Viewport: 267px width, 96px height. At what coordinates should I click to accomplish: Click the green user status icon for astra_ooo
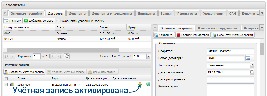pyautogui.click(x=140, y=84)
